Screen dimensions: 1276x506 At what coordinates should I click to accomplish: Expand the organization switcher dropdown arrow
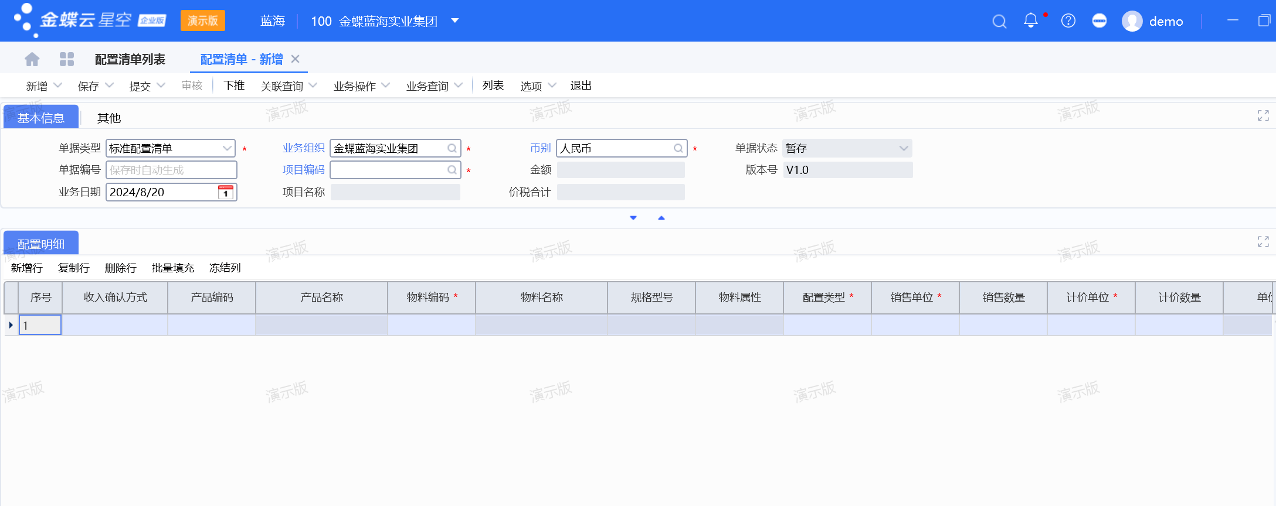coord(454,21)
